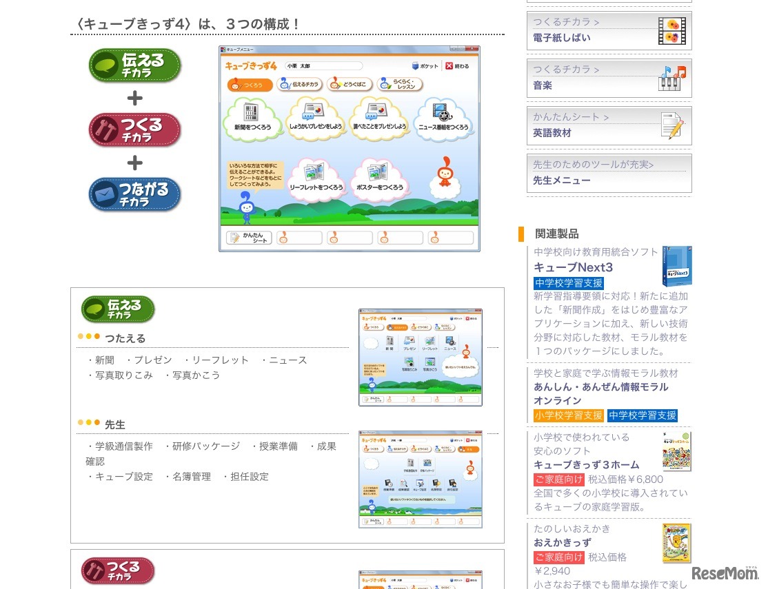The height and width of the screenshot is (589, 768).
Task: Click the paper and pencil icon beside 英語教材
Action: coord(672,126)
